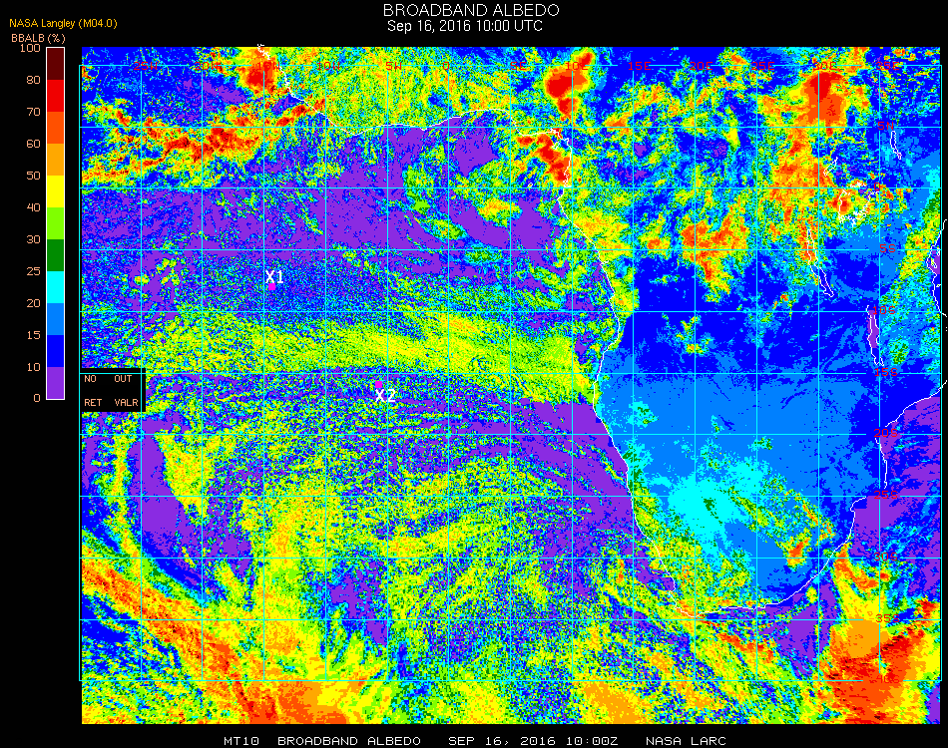Select the red 70-80 legend swatch
Image resolution: width=948 pixels, height=748 pixels.
tap(56, 96)
